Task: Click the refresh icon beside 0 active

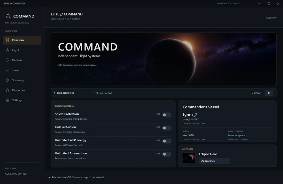Action: 269,93
